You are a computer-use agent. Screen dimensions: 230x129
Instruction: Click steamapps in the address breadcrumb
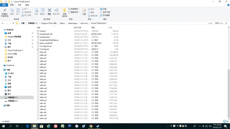[73, 23]
